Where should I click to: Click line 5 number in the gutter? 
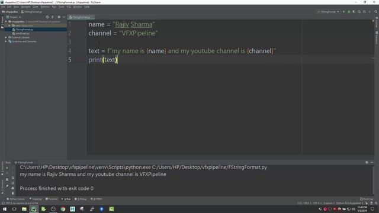[70, 60]
